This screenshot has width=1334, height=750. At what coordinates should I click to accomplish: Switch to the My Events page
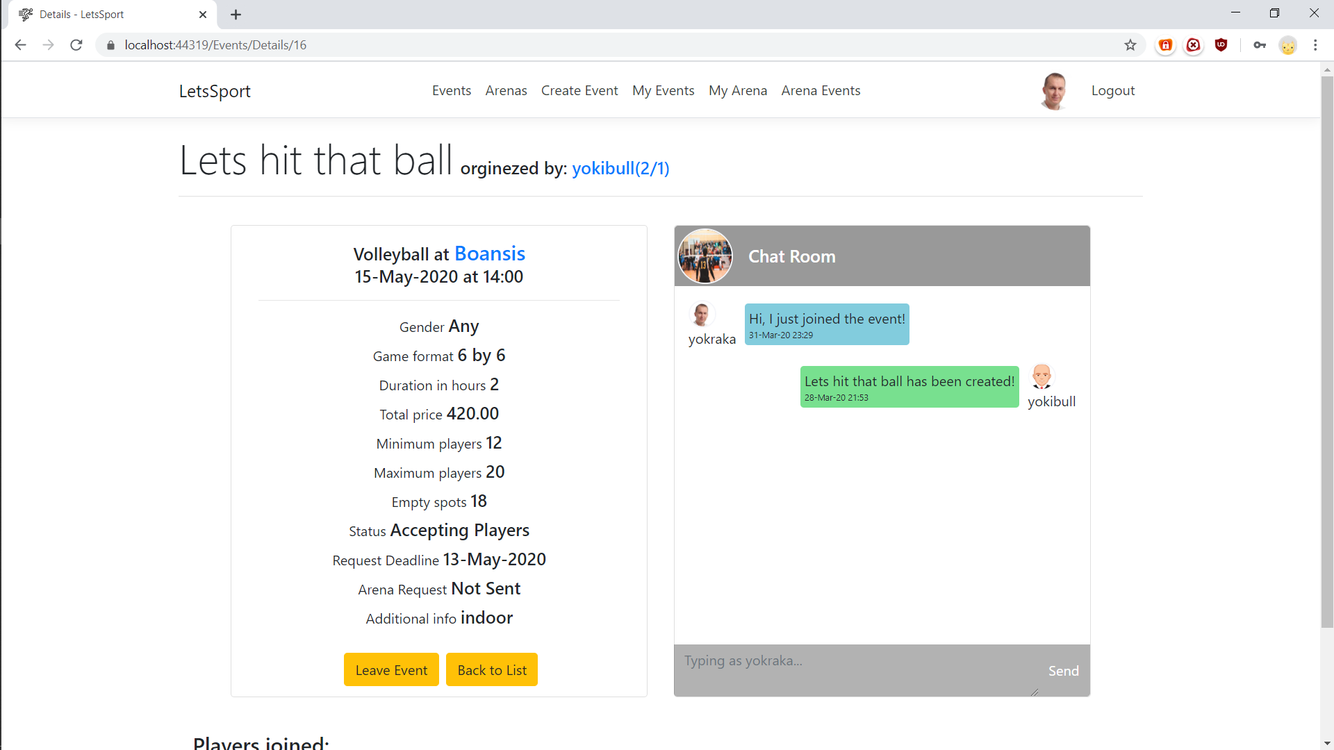[663, 90]
